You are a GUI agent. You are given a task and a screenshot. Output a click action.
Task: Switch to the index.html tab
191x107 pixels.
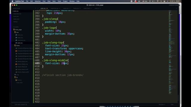[x=87, y=8]
